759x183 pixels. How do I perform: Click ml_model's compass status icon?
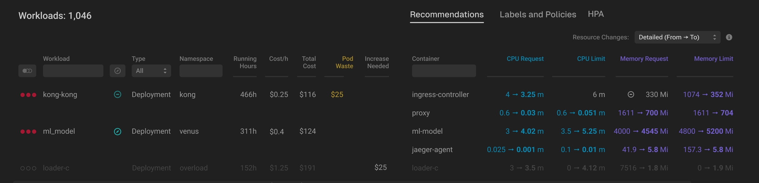pos(117,132)
